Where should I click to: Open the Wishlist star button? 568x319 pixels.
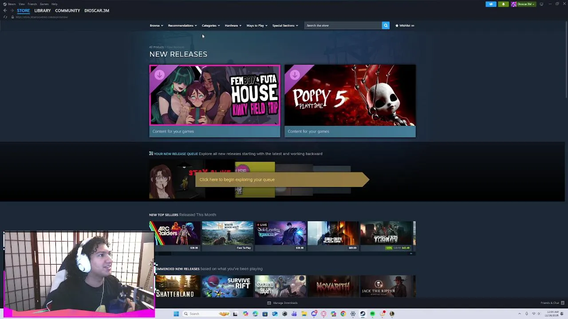pyautogui.click(x=405, y=25)
